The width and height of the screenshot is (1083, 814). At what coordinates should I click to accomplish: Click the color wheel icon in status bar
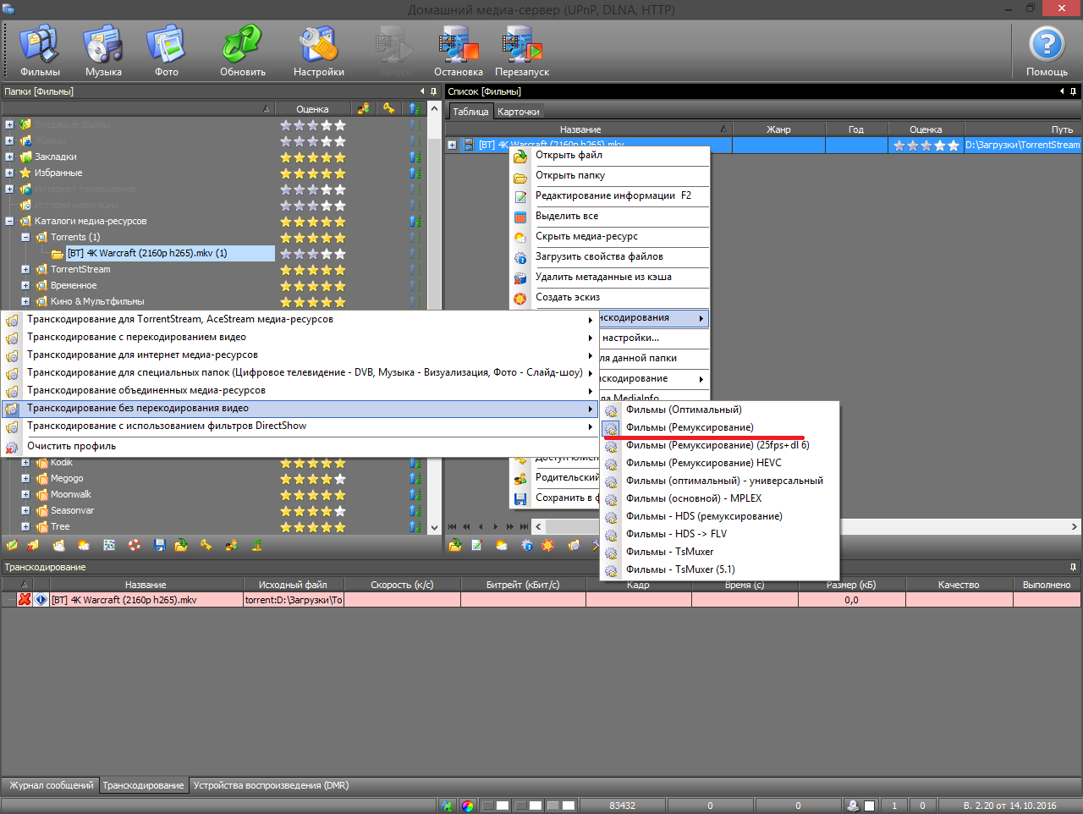click(468, 806)
